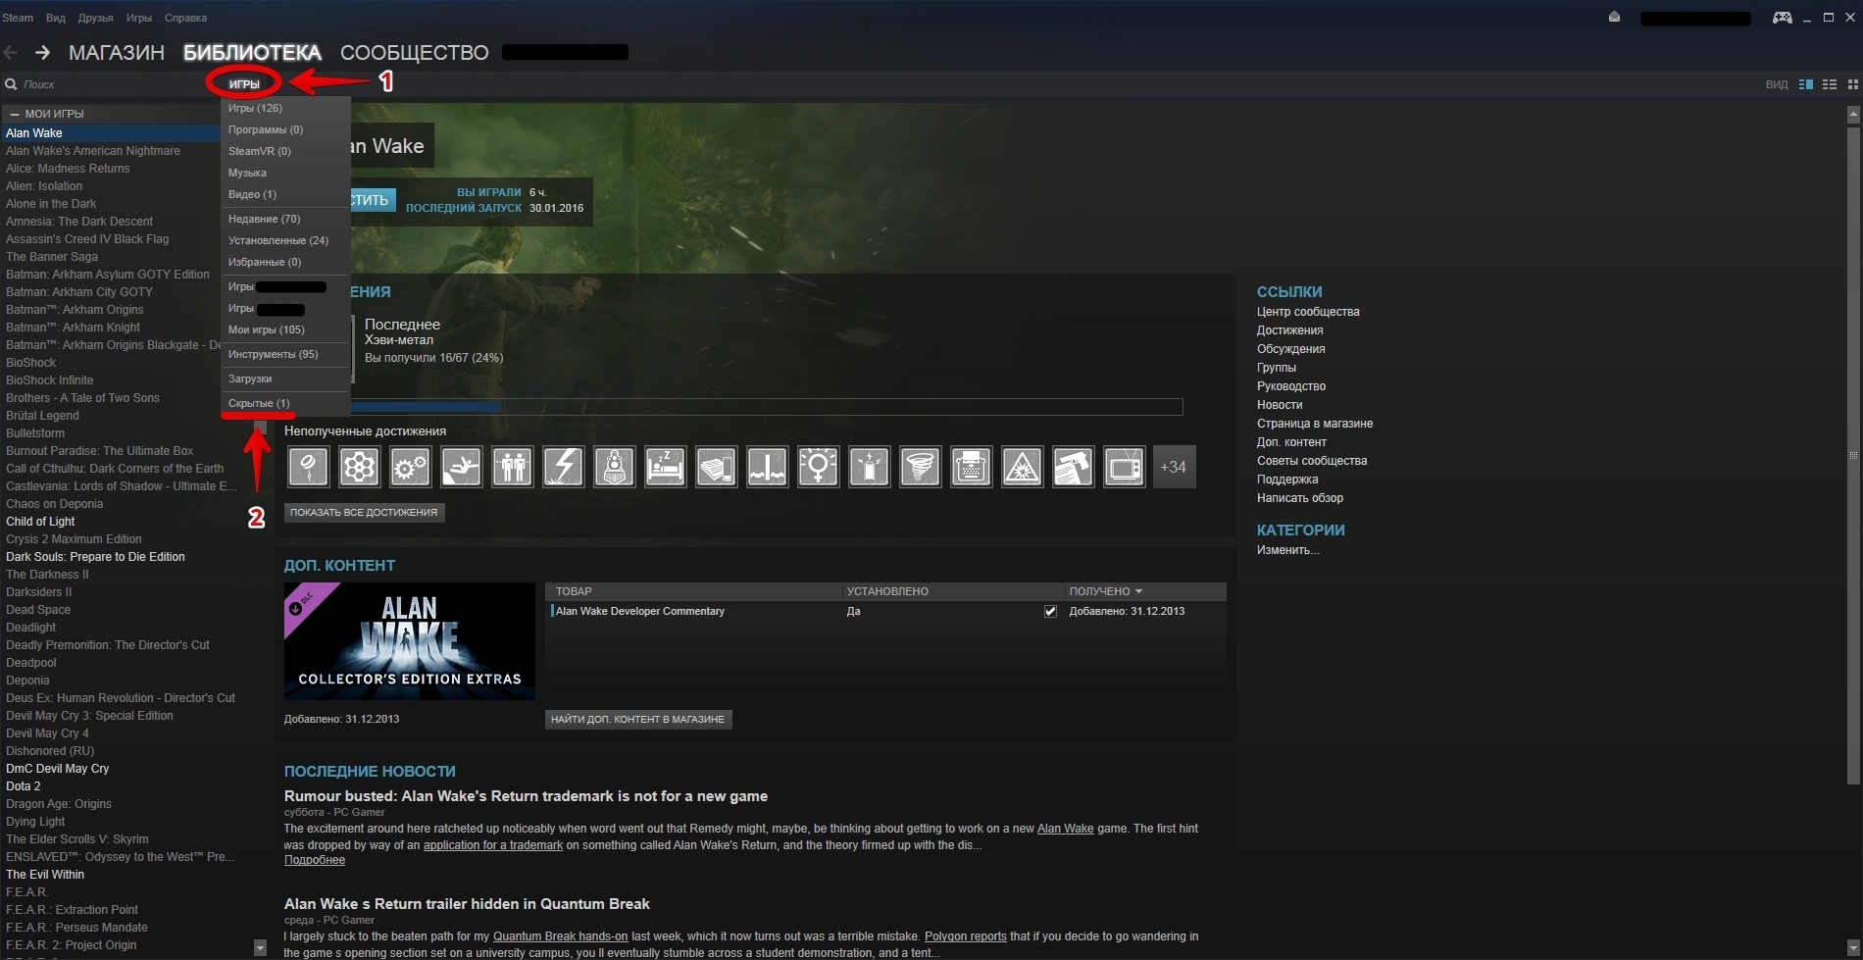
Task: Open the Вид menu
Action: pyautogui.click(x=56, y=18)
